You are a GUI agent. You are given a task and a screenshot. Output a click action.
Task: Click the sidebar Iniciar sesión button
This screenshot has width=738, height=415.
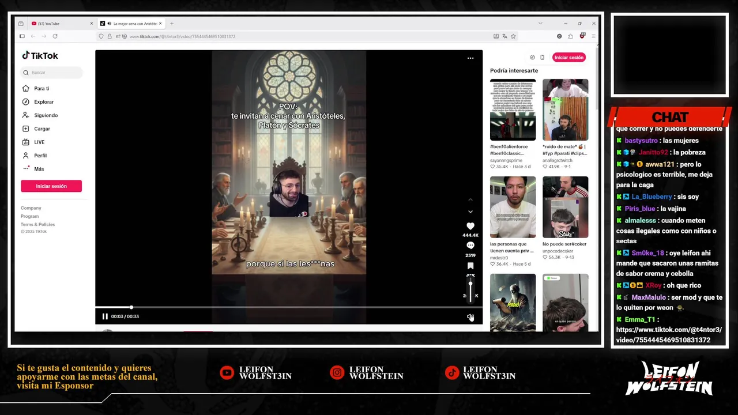coord(51,186)
